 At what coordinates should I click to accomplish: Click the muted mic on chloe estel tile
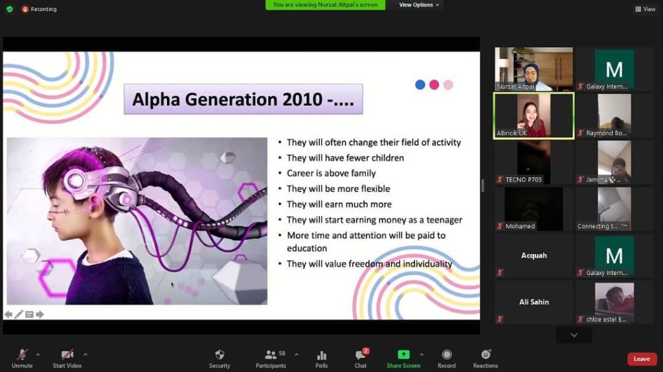click(x=581, y=319)
